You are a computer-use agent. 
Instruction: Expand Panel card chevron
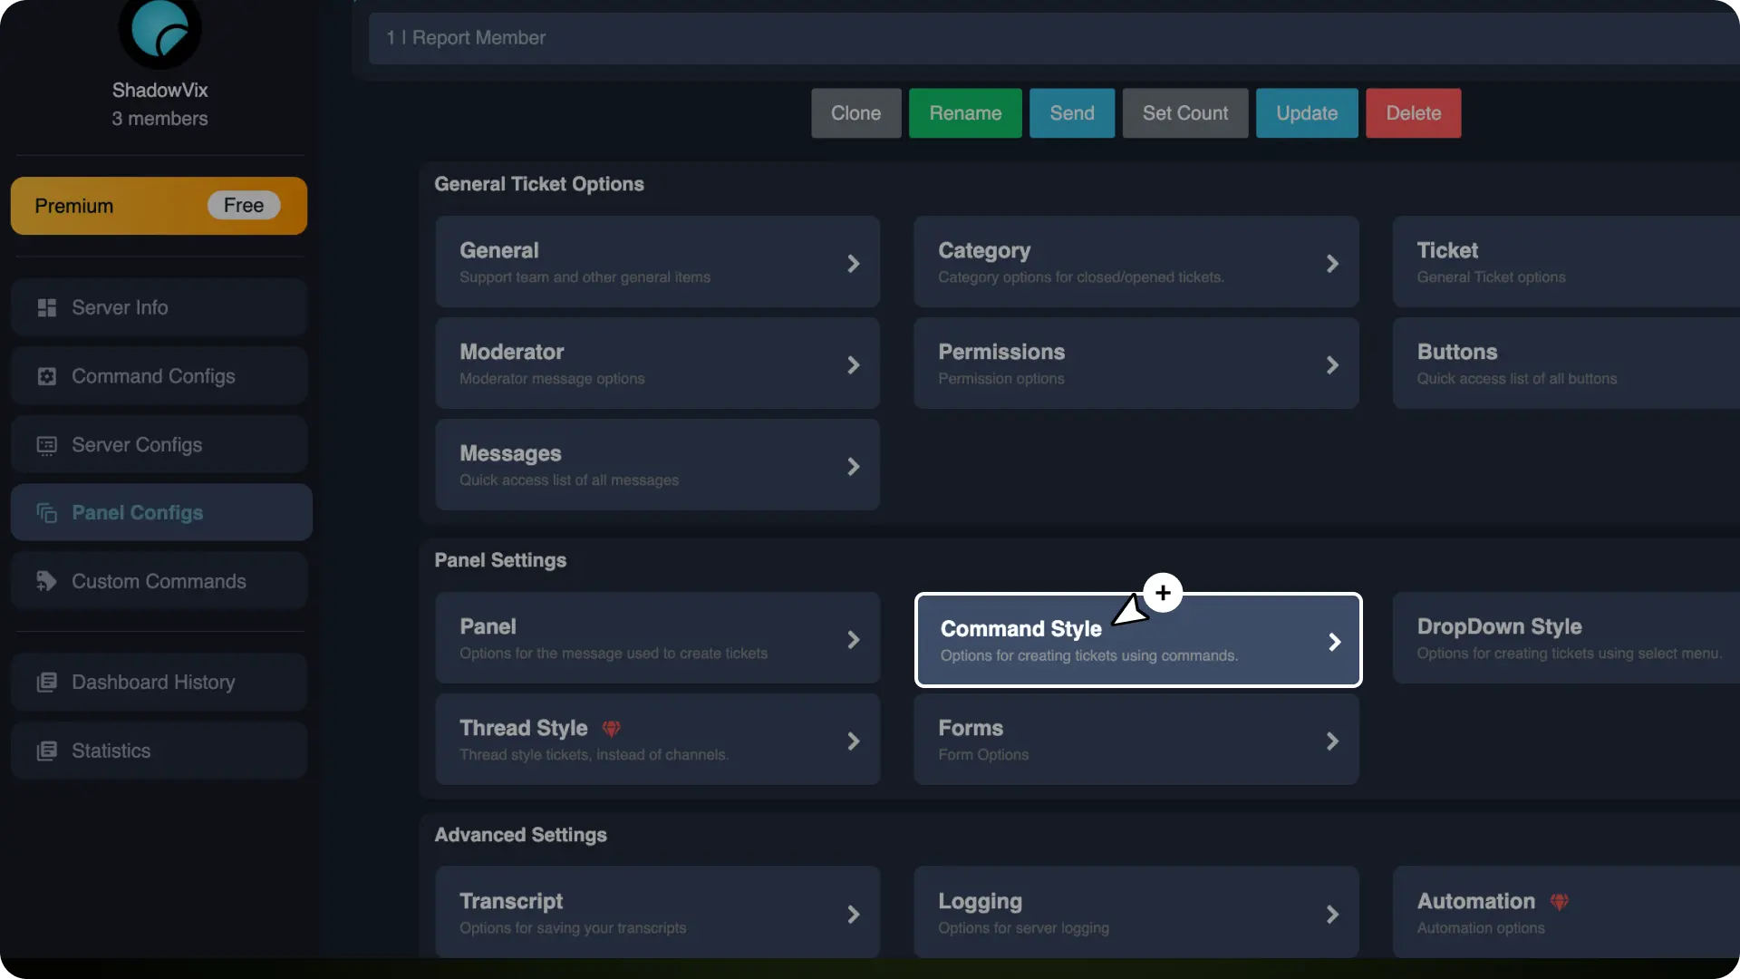pyautogui.click(x=853, y=640)
